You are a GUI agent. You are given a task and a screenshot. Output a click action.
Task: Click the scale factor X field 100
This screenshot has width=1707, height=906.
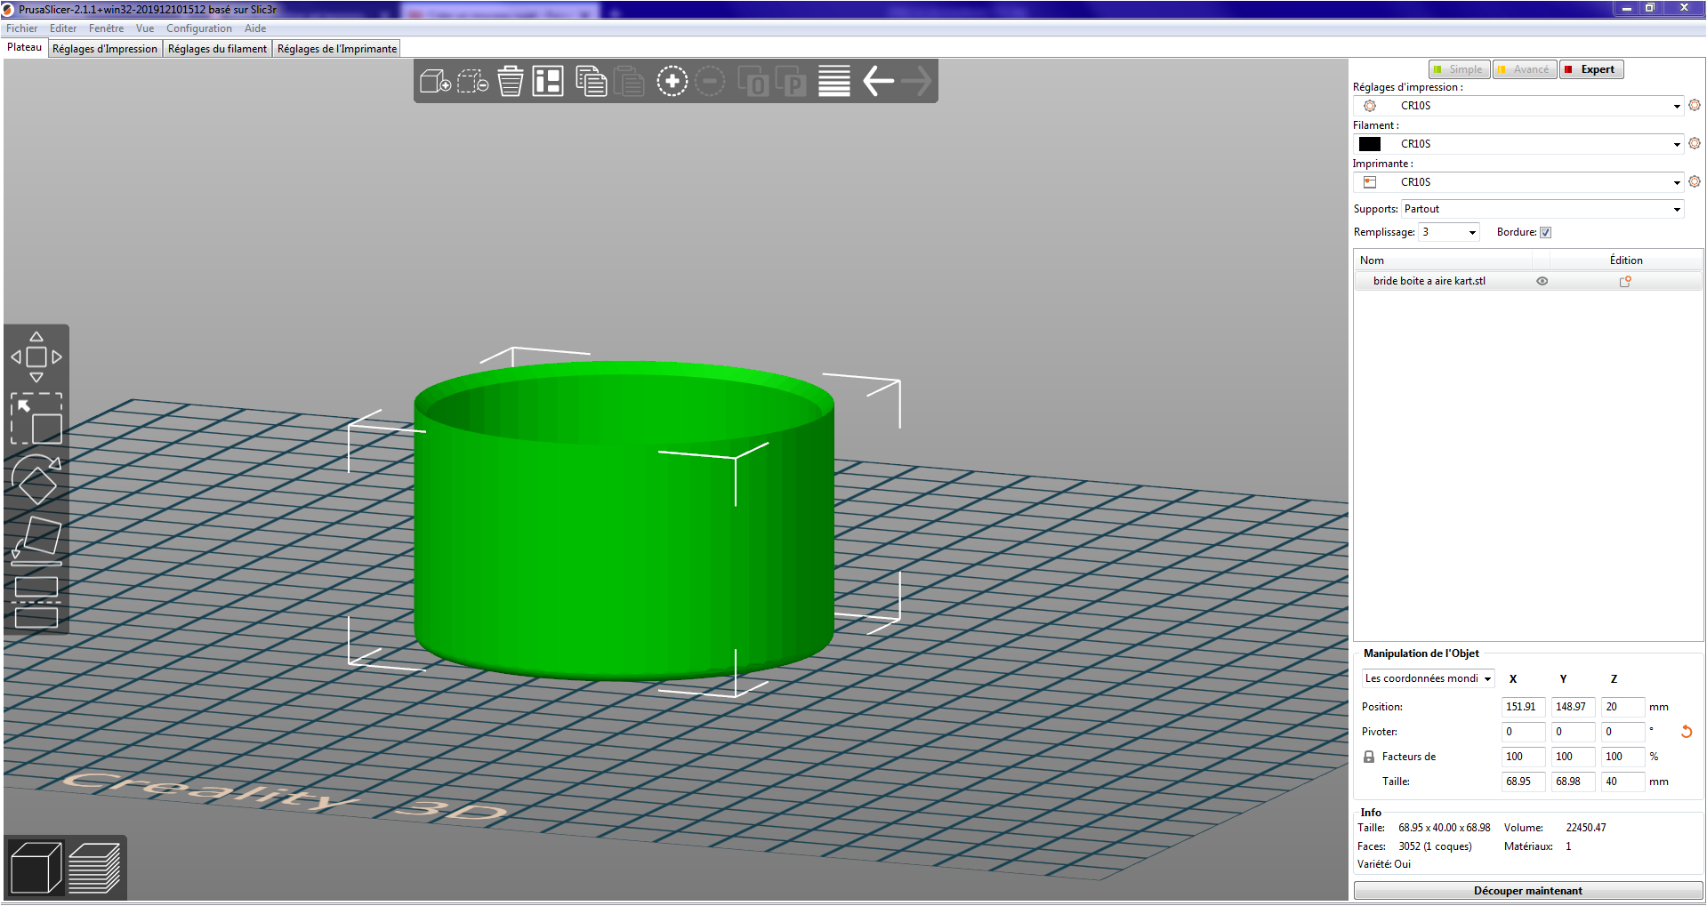point(1523,757)
